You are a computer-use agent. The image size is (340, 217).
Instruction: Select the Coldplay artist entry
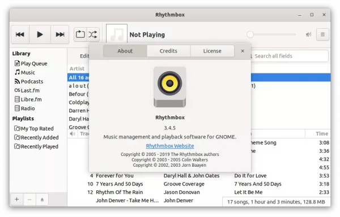pyautogui.click(x=79, y=102)
